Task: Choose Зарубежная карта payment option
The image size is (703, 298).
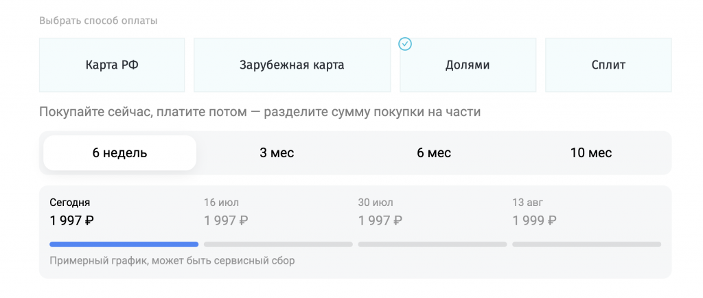Action: click(292, 65)
